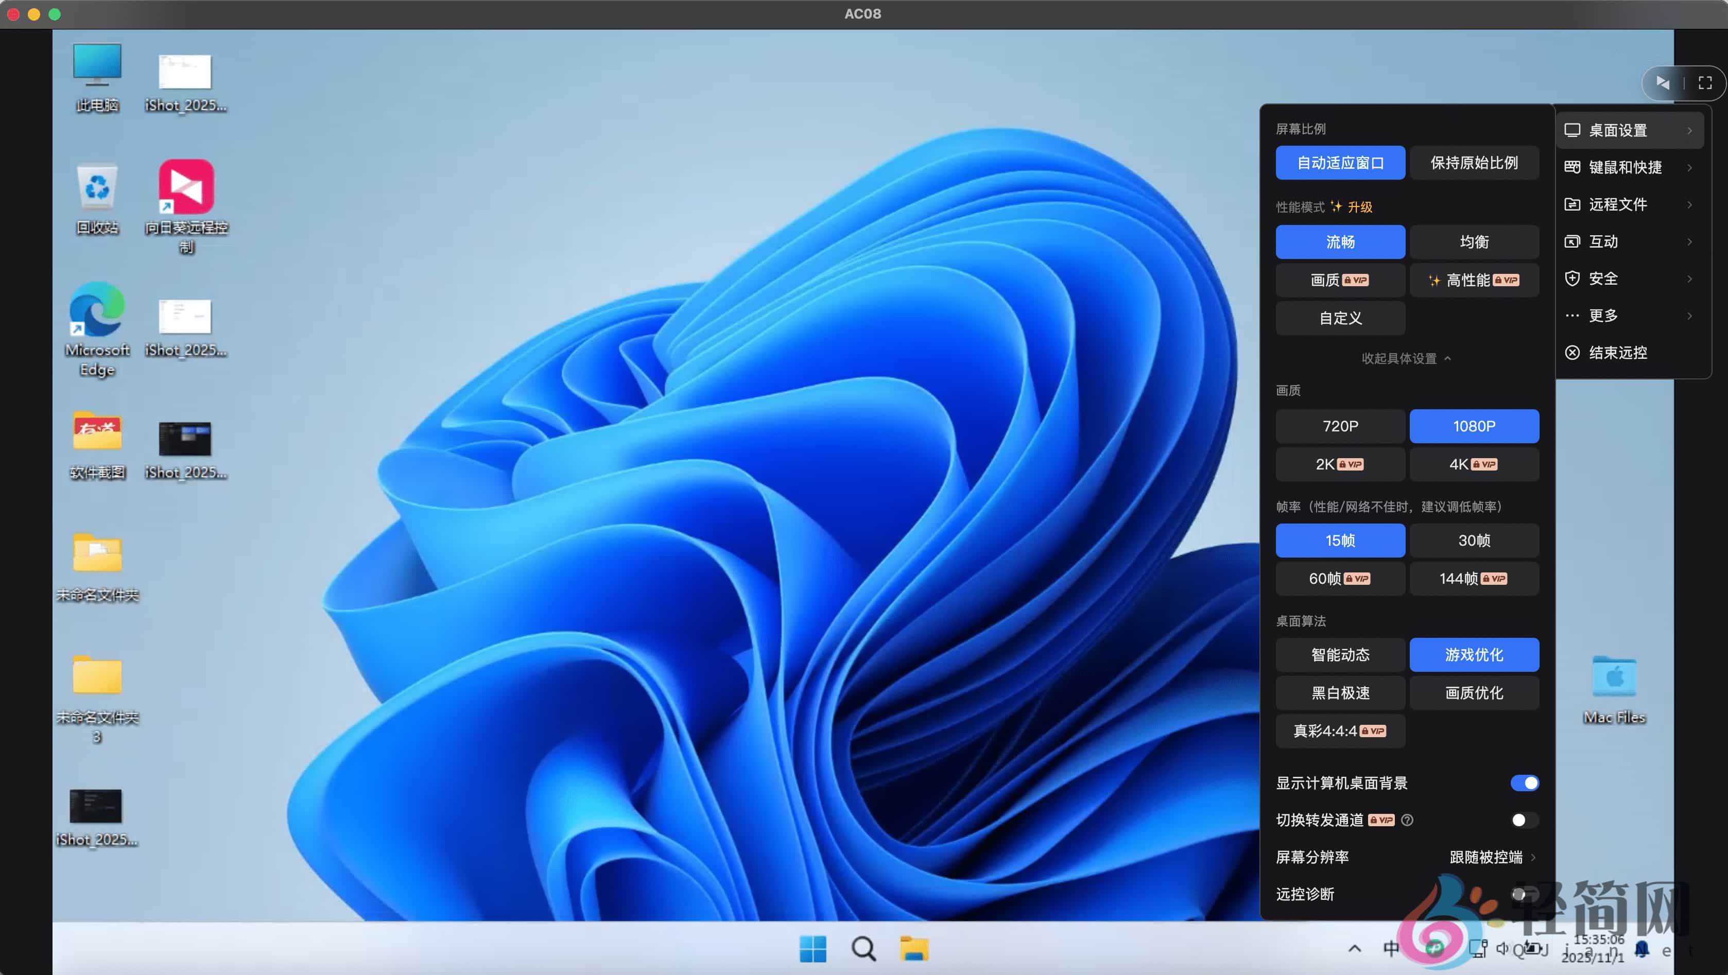Select 保持原始比例 screen ratio button
Image resolution: width=1728 pixels, height=975 pixels.
pyautogui.click(x=1474, y=162)
